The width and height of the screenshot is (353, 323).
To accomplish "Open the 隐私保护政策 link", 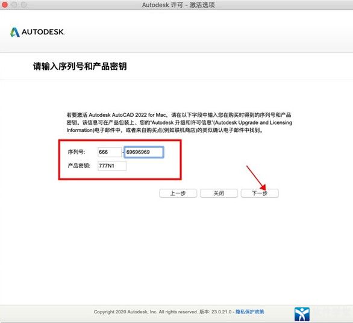I will (249, 312).
